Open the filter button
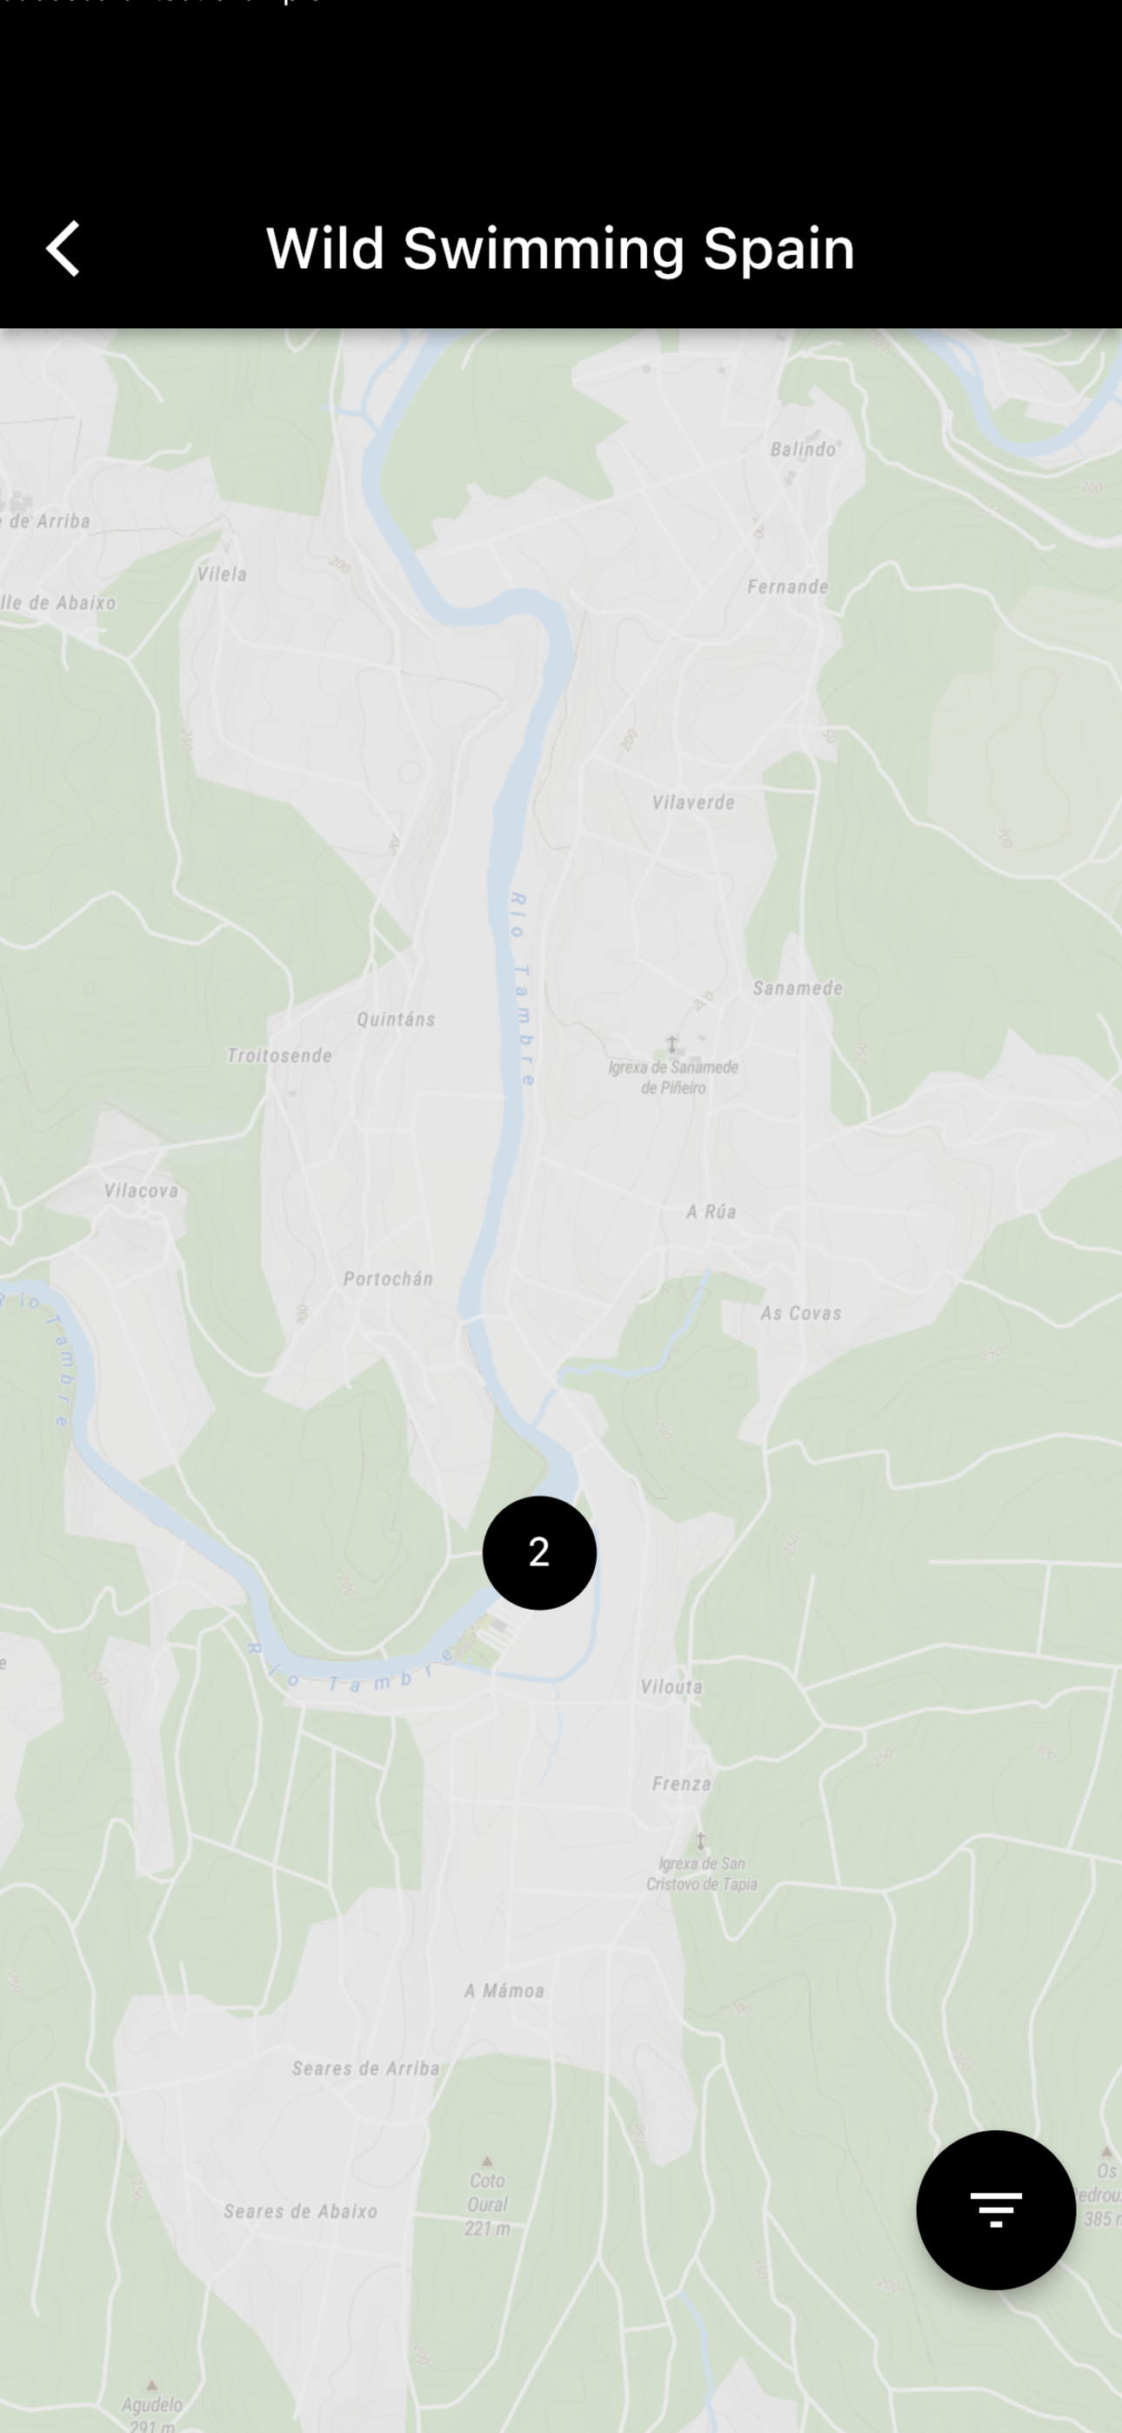Viewport: 1122px width, 2433px height. [x=995, y=2209]
